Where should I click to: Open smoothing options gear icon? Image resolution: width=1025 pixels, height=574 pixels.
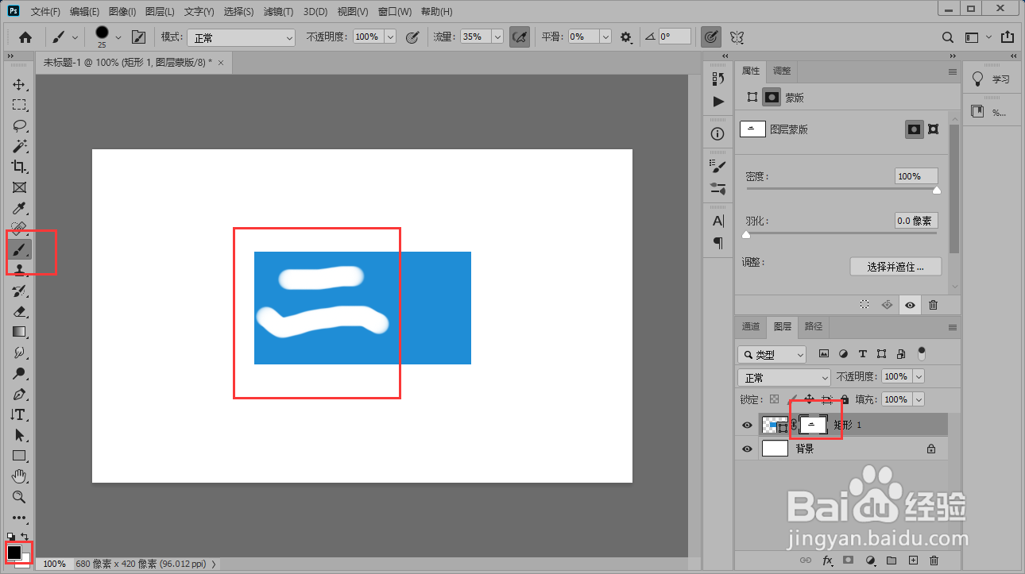(x=626, y=37)
